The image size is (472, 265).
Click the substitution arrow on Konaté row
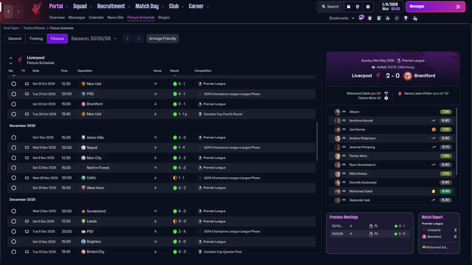(434, 121)
